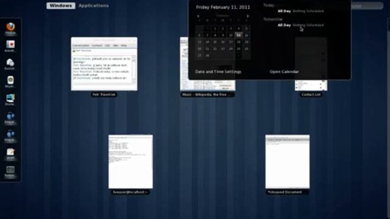Click the Friday February 11, 2011 date heading

pyautogui.click(x=223, y=7)
